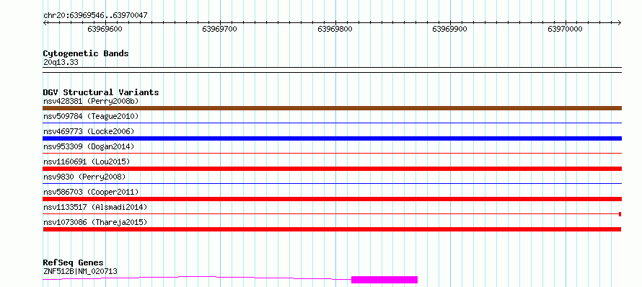The image size is (642, 287).
Task: Click the magenta ZNF512B exon block
Action: tap(384, 280)
